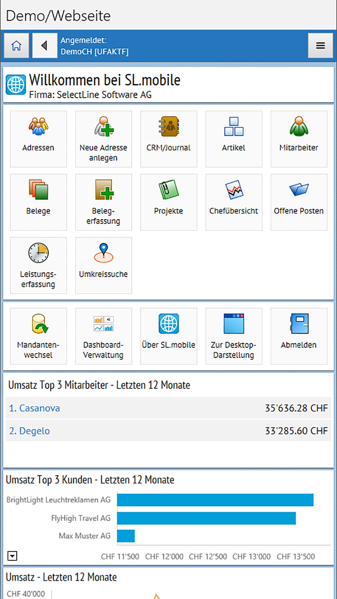This screenshot has width=337, height=599.
Task: Click Umsatz Top 3 Kunden heading
Action: [x=90, y=480]
